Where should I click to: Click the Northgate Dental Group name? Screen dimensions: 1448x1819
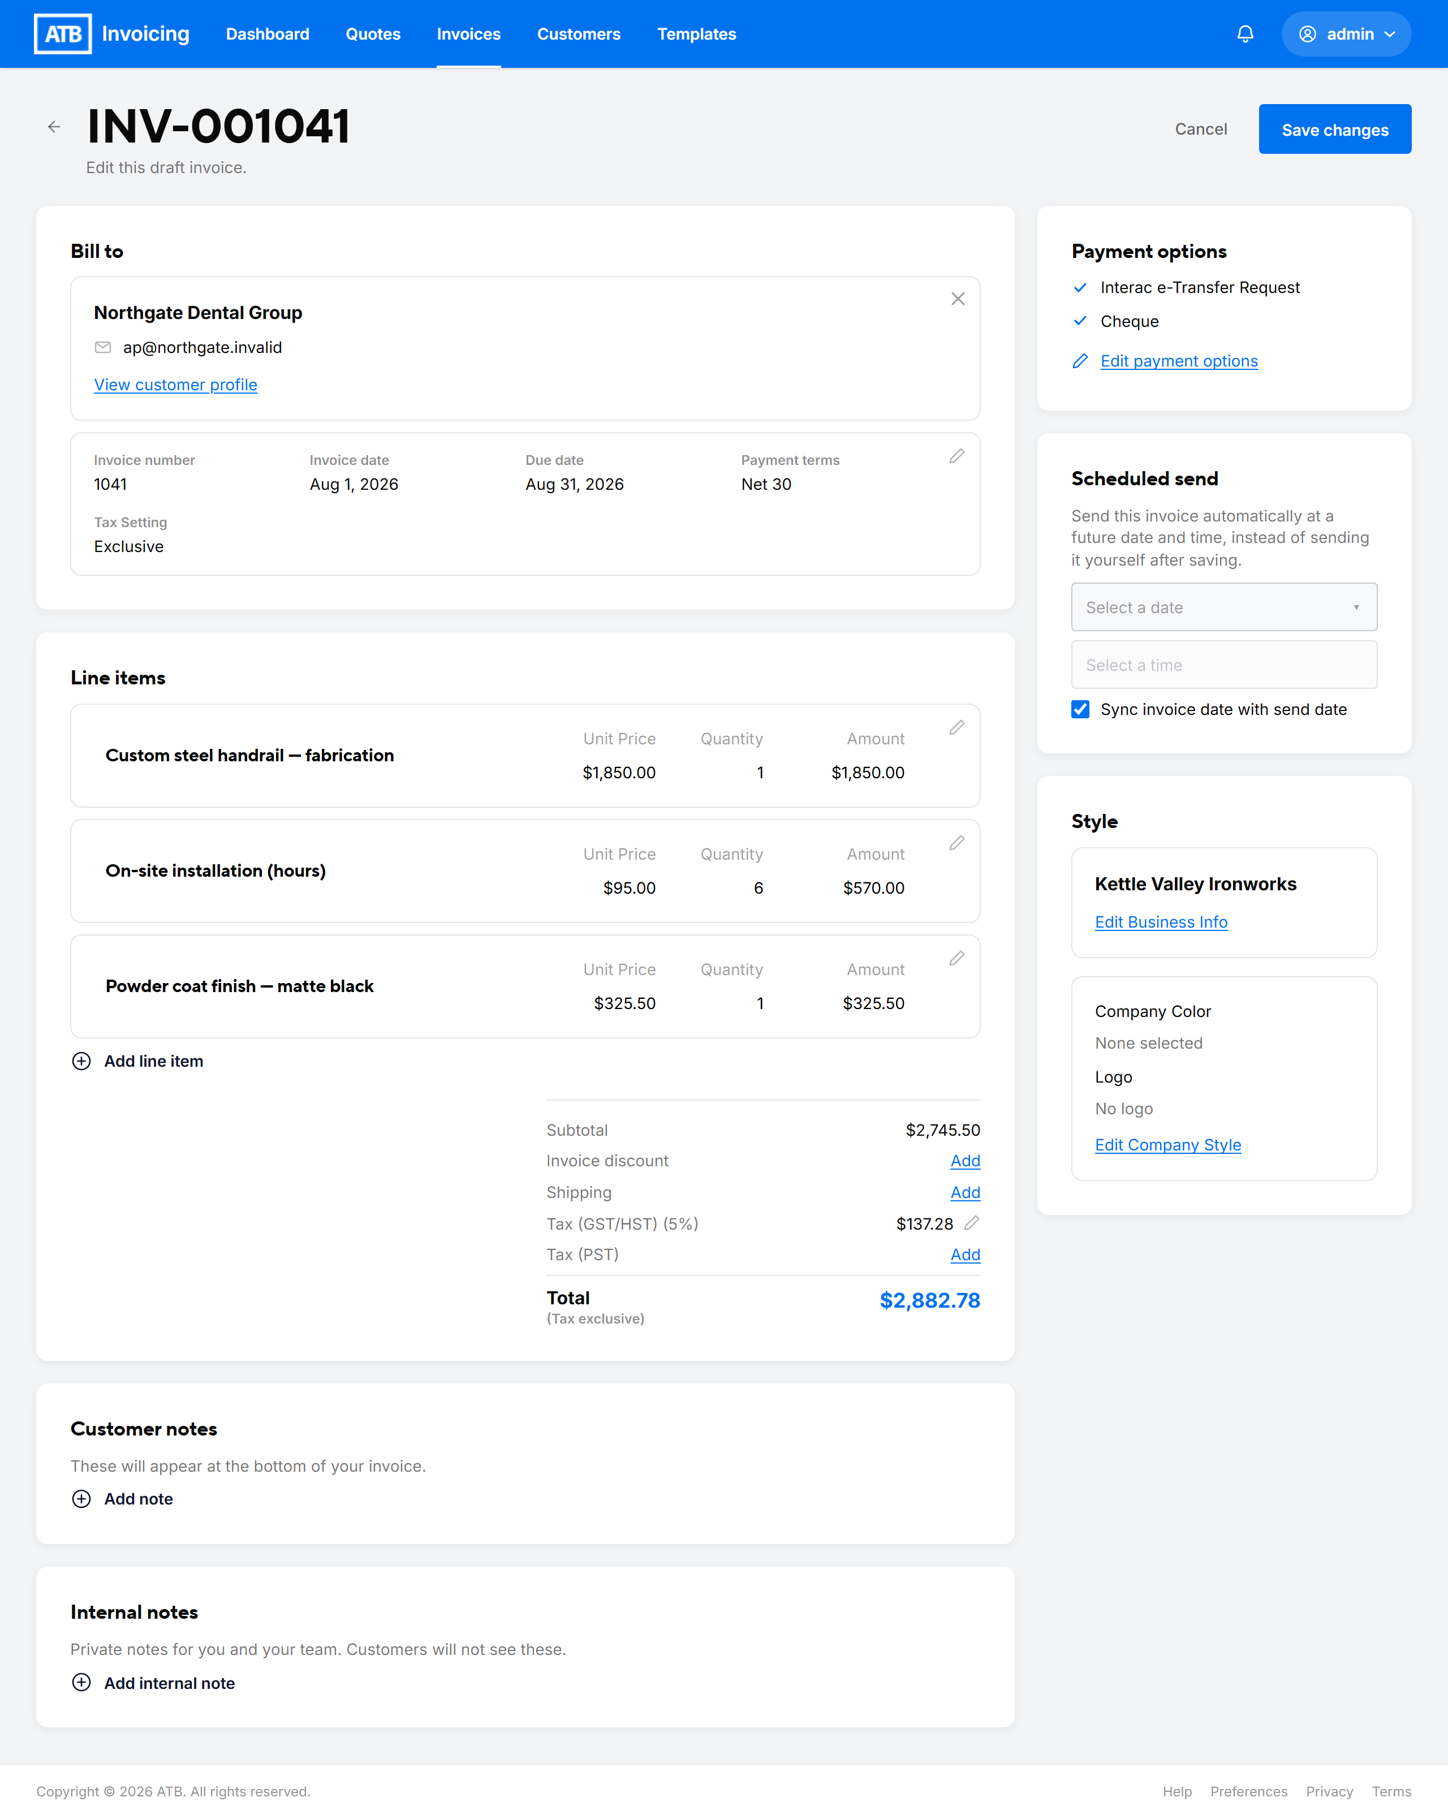click(x=197, y=313)
